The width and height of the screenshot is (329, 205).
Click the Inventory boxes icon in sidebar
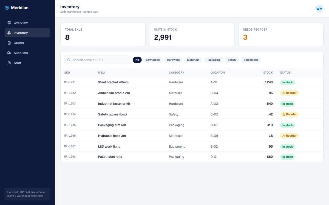click(x=9, y=33)
